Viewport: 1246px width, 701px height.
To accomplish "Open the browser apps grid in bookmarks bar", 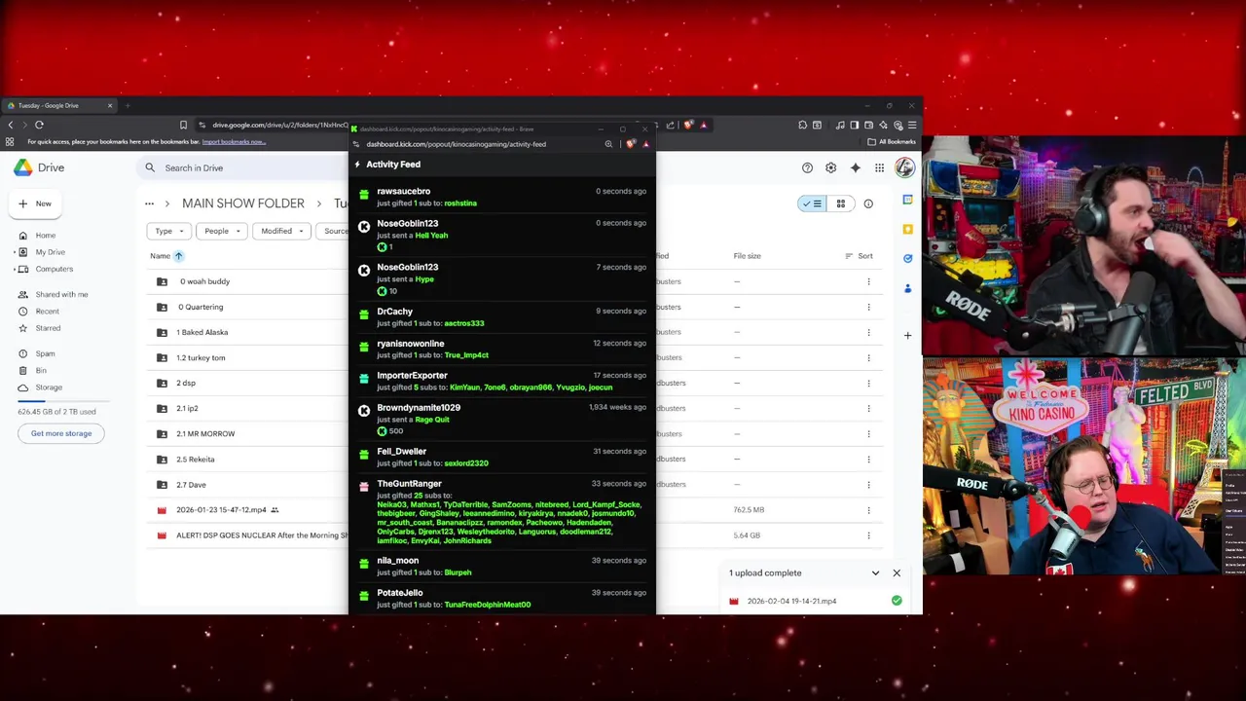I will coord(10,142).
